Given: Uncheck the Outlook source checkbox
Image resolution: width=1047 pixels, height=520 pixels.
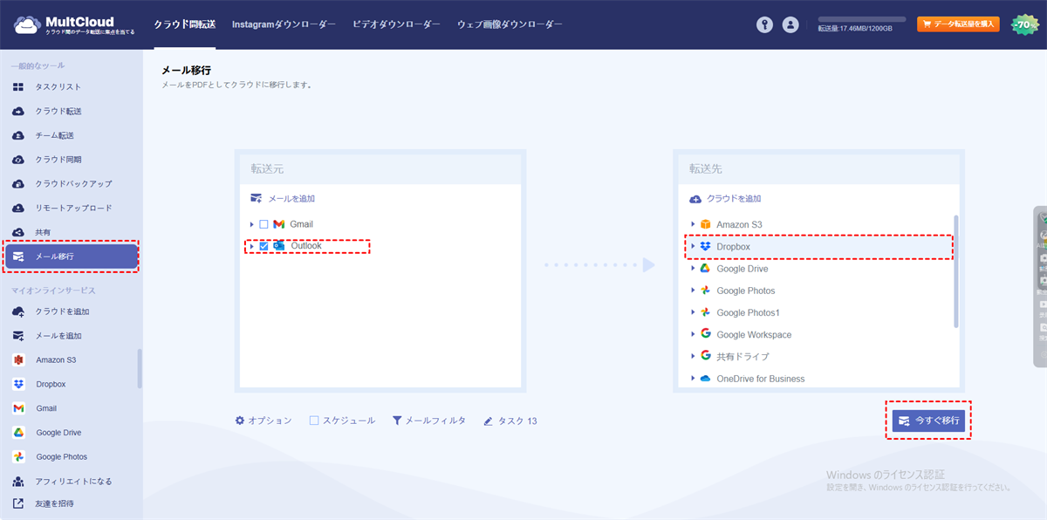Looking at the screenshot, I should 263,246.
